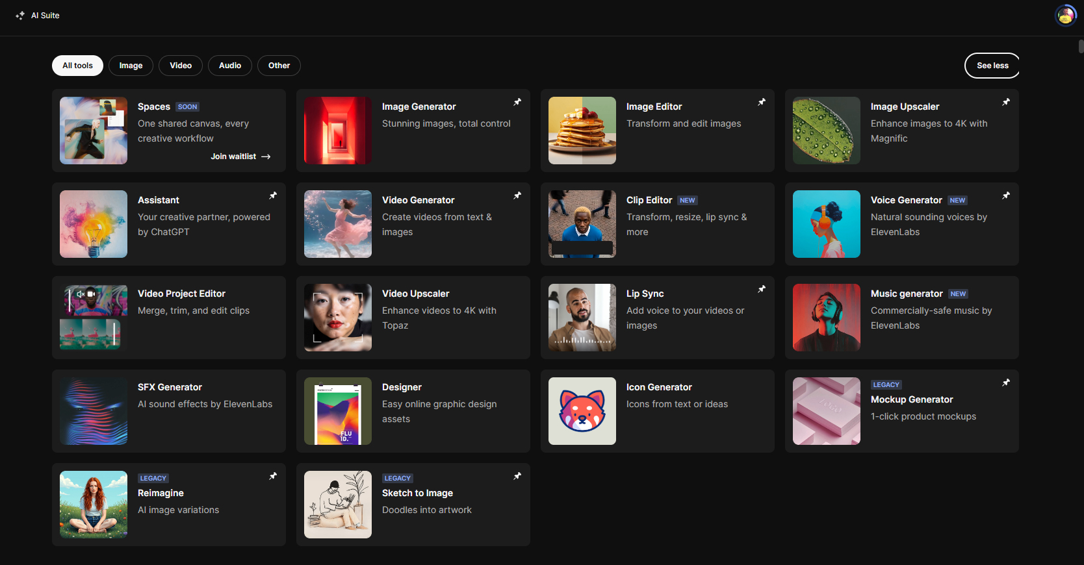Open the Icon Generator red panda thumbnail
Screen dimensions: 1084x565
[x=582, y=411]
